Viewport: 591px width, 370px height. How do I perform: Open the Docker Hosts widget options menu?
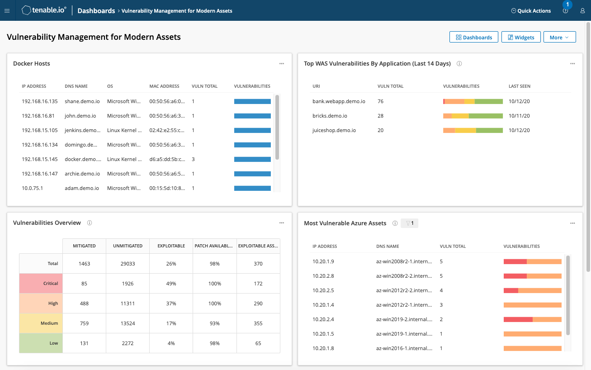(x=281, y=64)
